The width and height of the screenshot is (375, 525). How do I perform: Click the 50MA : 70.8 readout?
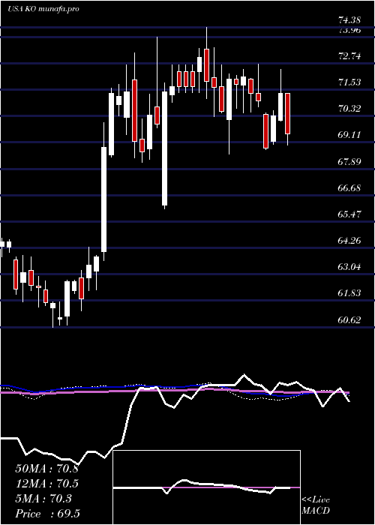(x=46, y=469)
